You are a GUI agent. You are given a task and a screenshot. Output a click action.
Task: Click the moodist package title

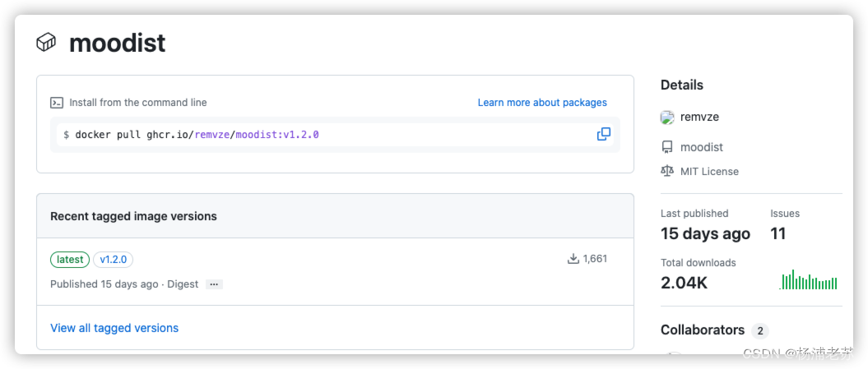pyautogui.click(x=117, y=44)
